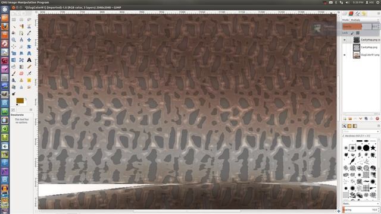Screen dimensions: 381x214
Task: Select the Pencil tool
Action: (x=29, y=67)
